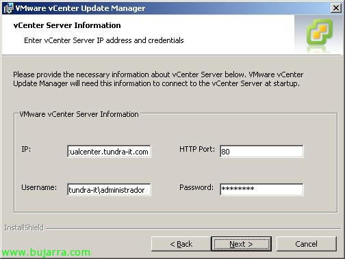Click the VMware logo in header

coord(320,32)
